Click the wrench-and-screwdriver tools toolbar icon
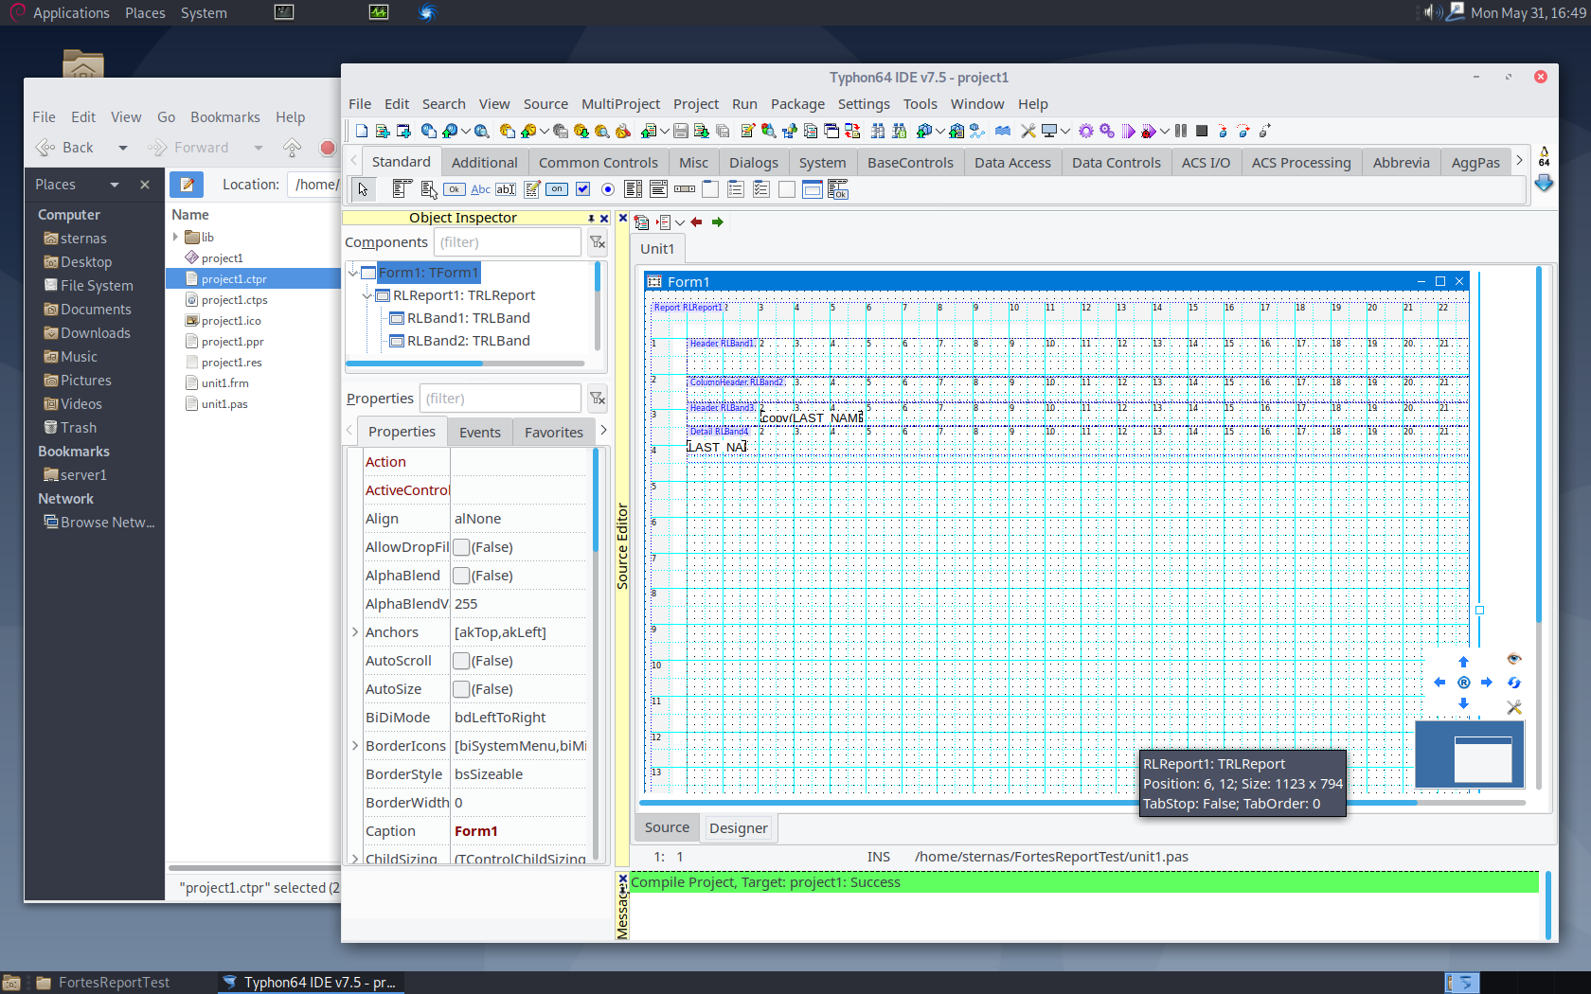 pyautogui.click(x=1028, y=131)
